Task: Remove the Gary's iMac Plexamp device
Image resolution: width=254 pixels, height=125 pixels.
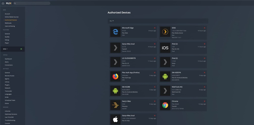Action: tap(155, 101)
